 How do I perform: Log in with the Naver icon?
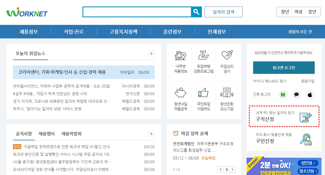[x=282, y=94]
